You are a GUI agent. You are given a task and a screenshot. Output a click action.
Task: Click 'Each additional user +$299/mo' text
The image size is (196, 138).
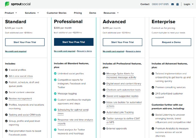[68, 32]
